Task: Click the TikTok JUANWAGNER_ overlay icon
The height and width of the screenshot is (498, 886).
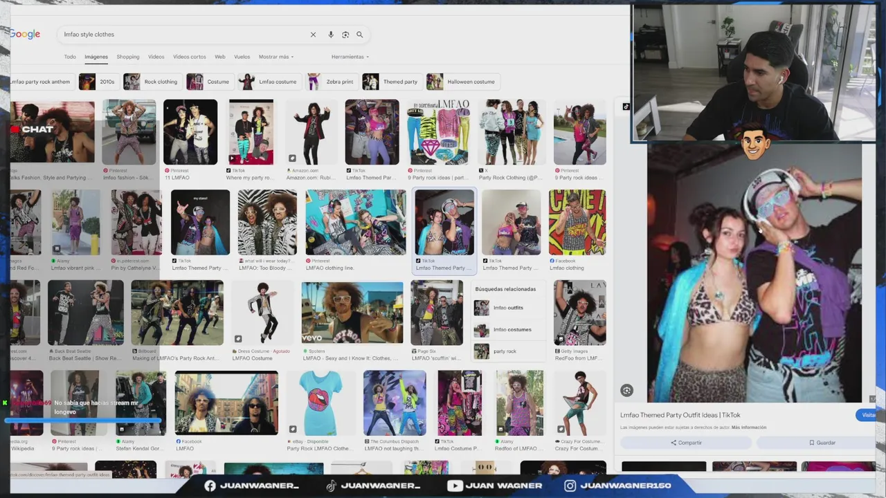Action: [x=331, y=486]
